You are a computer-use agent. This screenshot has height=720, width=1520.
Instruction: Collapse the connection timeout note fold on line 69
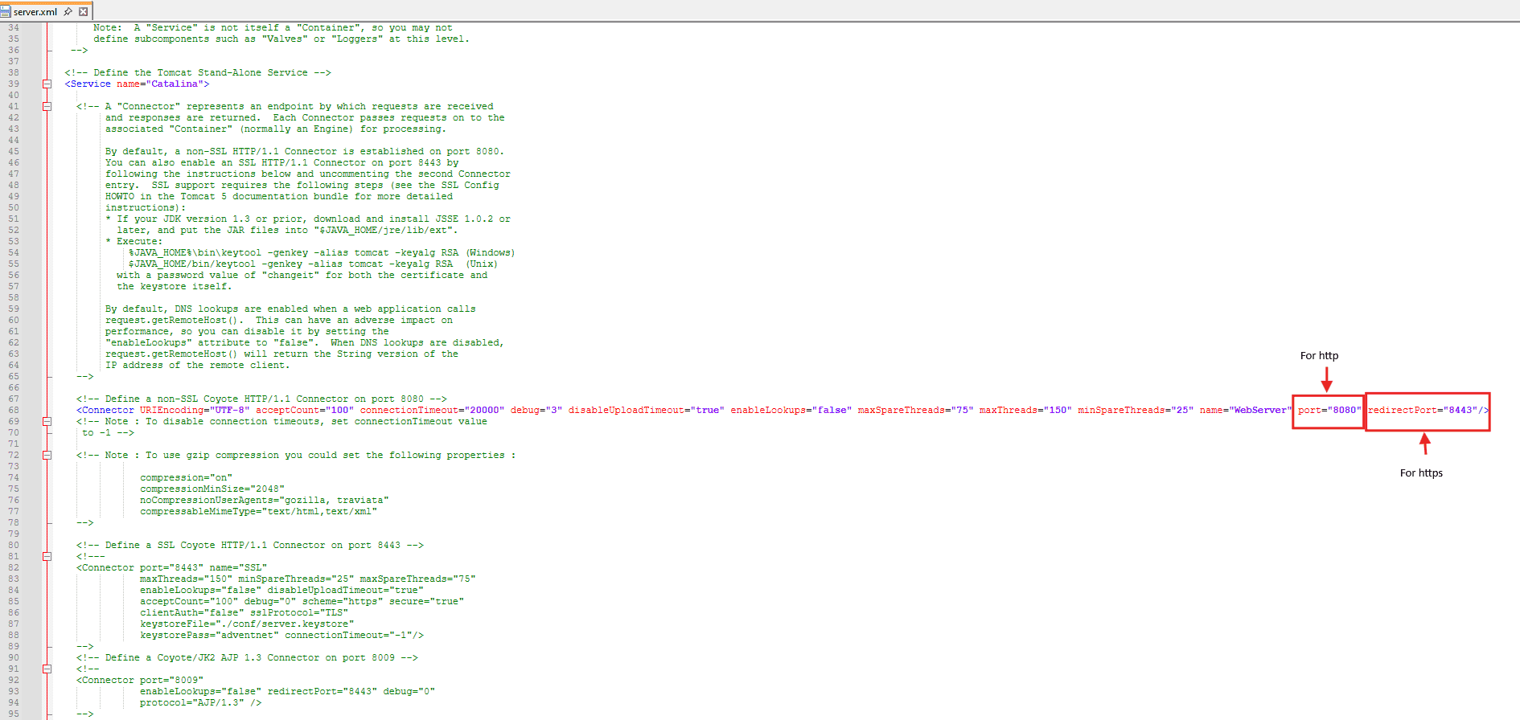click(x=47, y=421)
